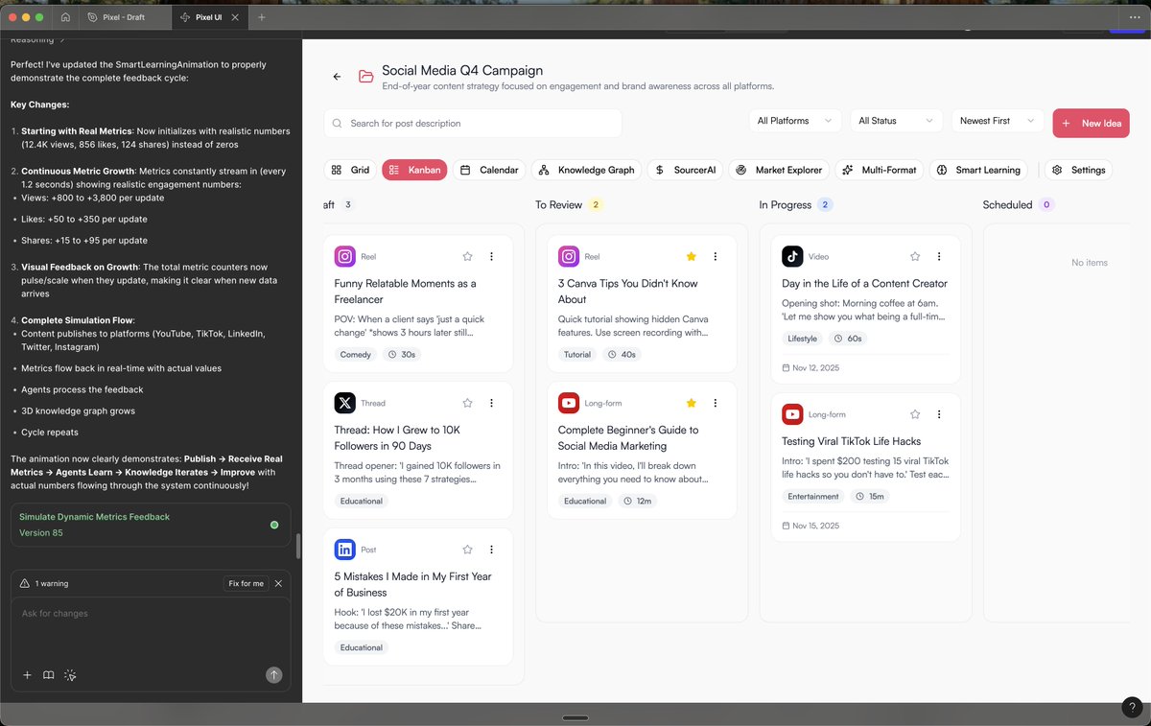Viewport: 1151px width, 726px height.
Task: Click the TikTok icon on Day in the Life card
Action: 792,256
